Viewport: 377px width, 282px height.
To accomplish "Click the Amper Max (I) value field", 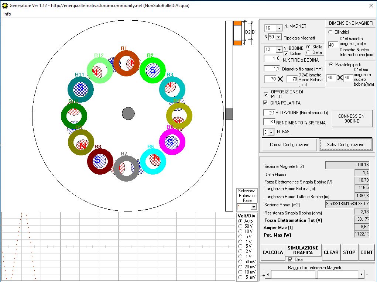I will tap(361, 227).
